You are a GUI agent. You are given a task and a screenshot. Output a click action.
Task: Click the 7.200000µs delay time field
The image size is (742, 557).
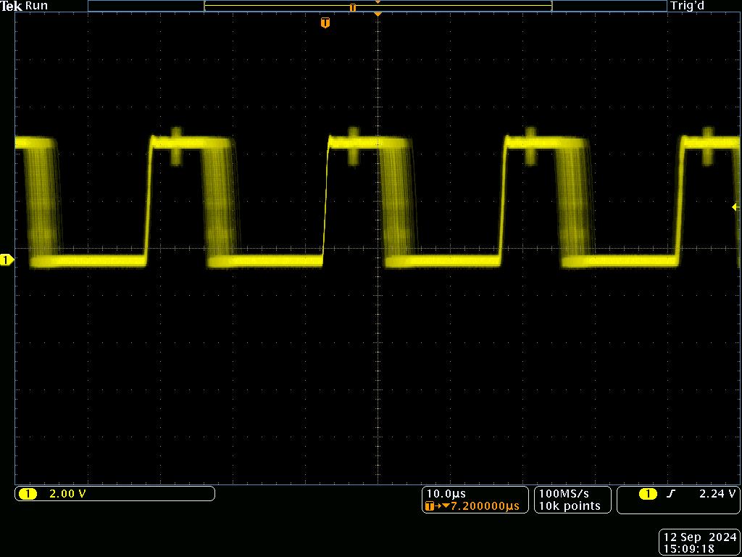pyautogui.click(x=484, y=507)
